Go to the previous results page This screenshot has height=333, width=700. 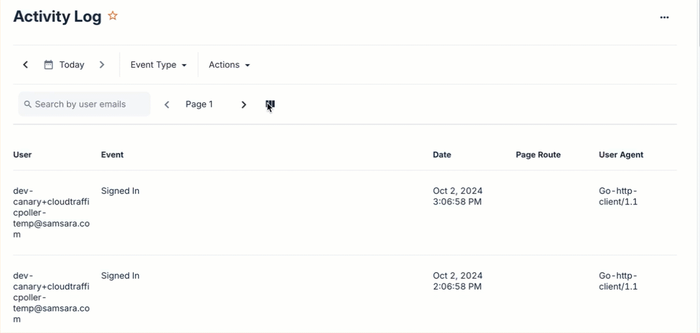(x=167, y=104)
